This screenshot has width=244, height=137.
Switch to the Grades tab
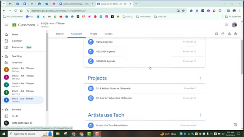(108, 34)
